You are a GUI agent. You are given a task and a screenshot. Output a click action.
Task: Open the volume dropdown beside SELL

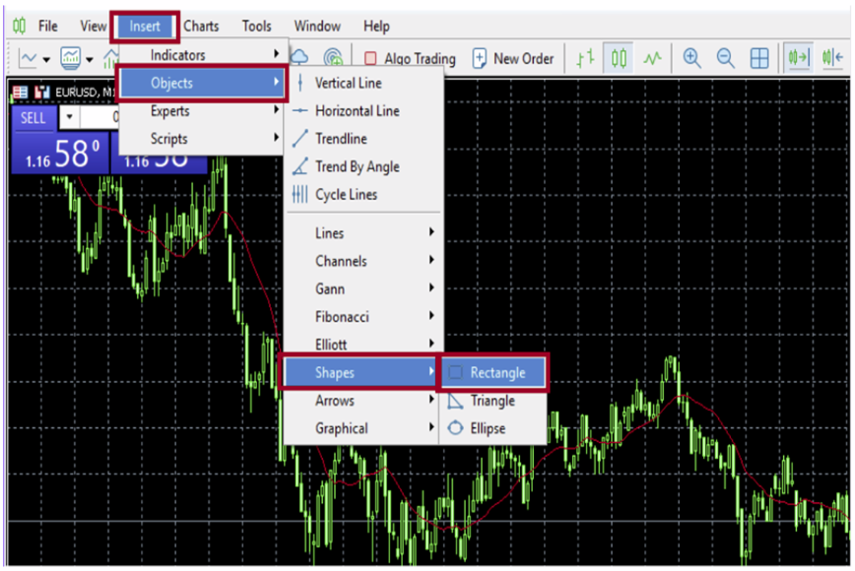(68, 118)
